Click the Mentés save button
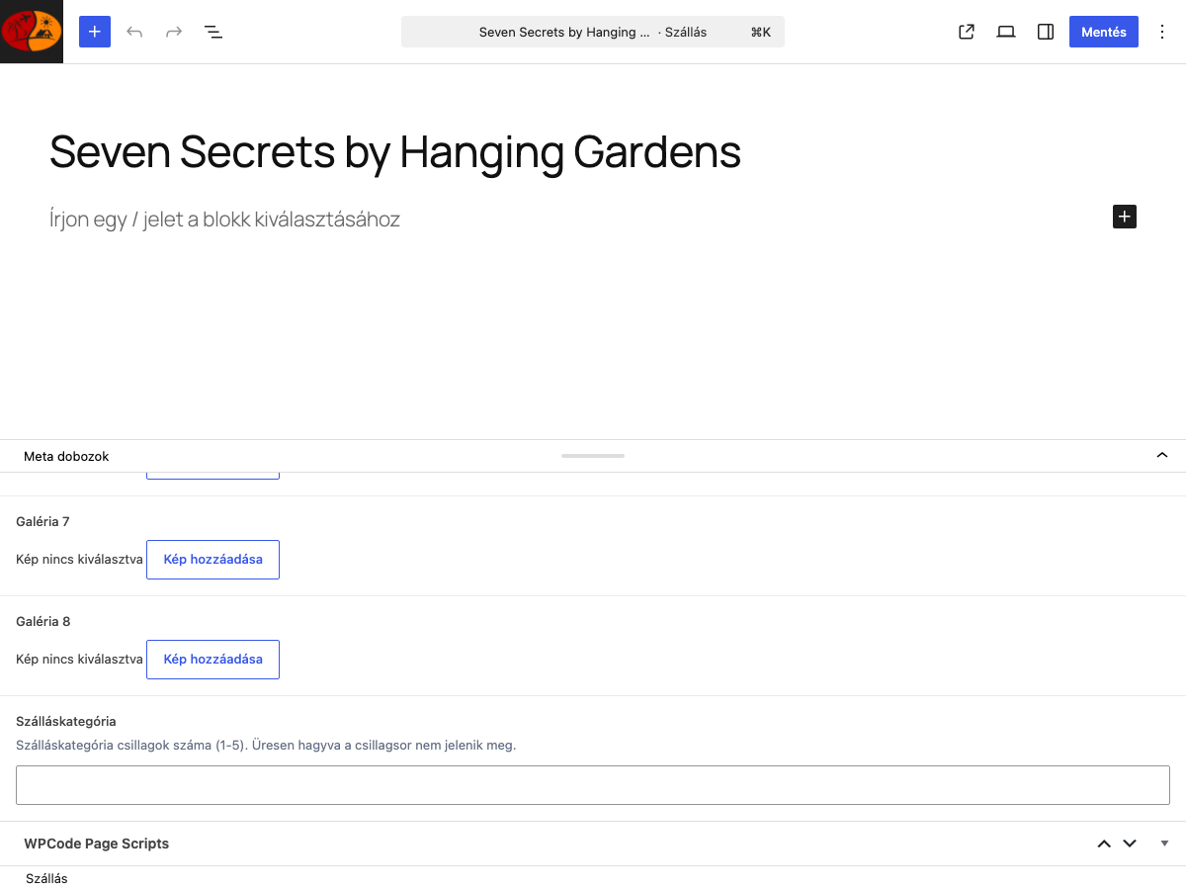The width and height of the screenshot is (1186, 890). point(1104,32)
